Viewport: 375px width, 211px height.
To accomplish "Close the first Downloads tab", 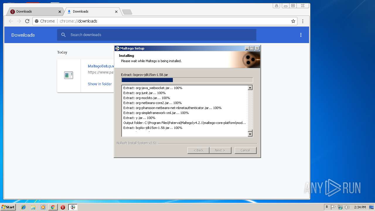I will click(60, 12).
